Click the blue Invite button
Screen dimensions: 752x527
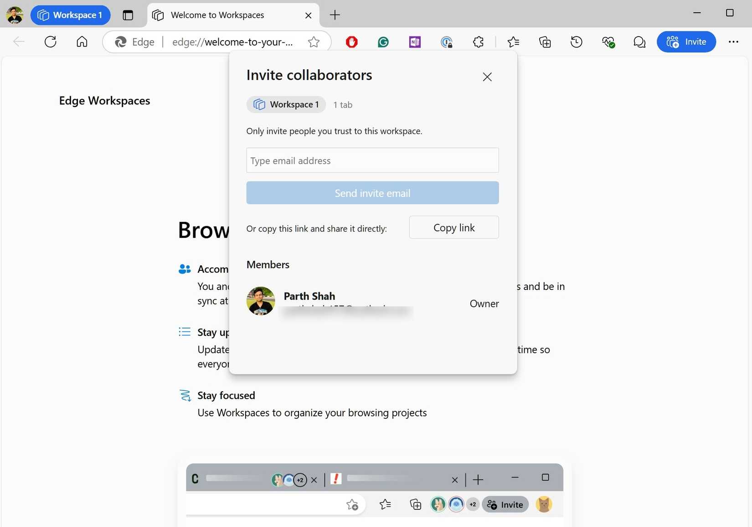[686, 42]
